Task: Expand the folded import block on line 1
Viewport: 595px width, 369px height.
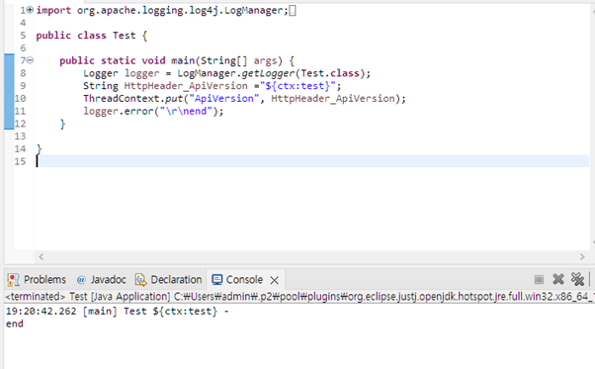Action: (30, 10)
